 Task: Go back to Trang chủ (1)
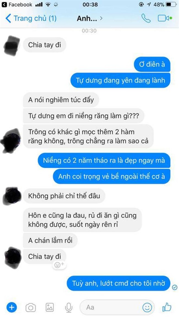coord(31,18)
